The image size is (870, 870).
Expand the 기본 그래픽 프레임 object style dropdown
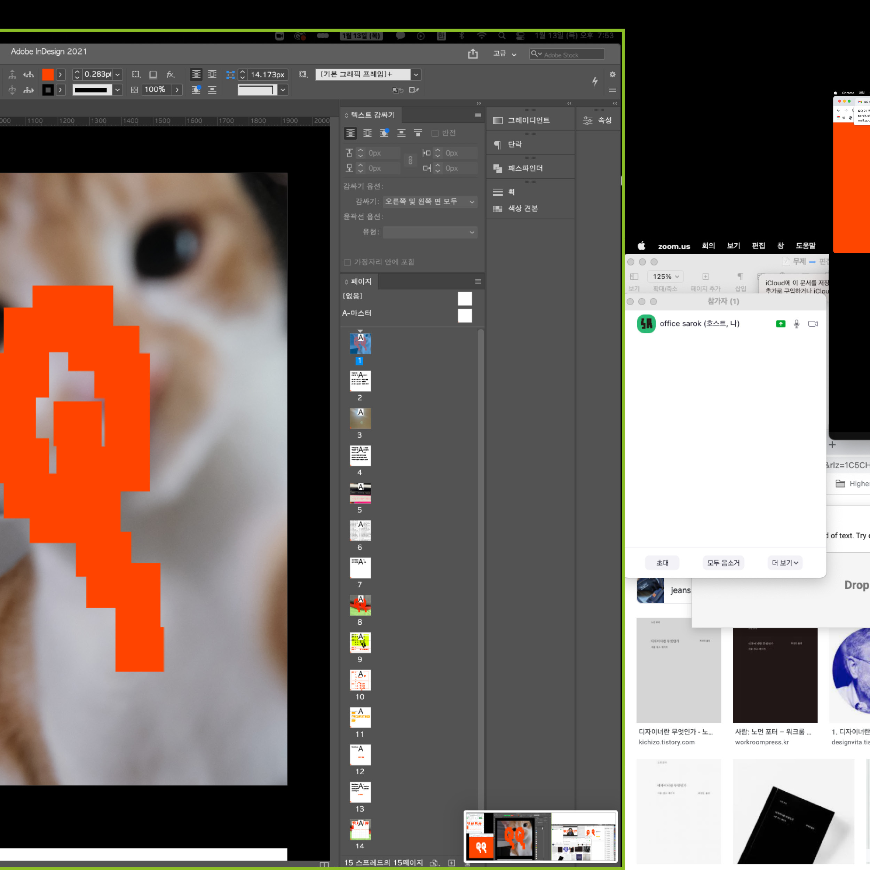click(x=416, y=74)
